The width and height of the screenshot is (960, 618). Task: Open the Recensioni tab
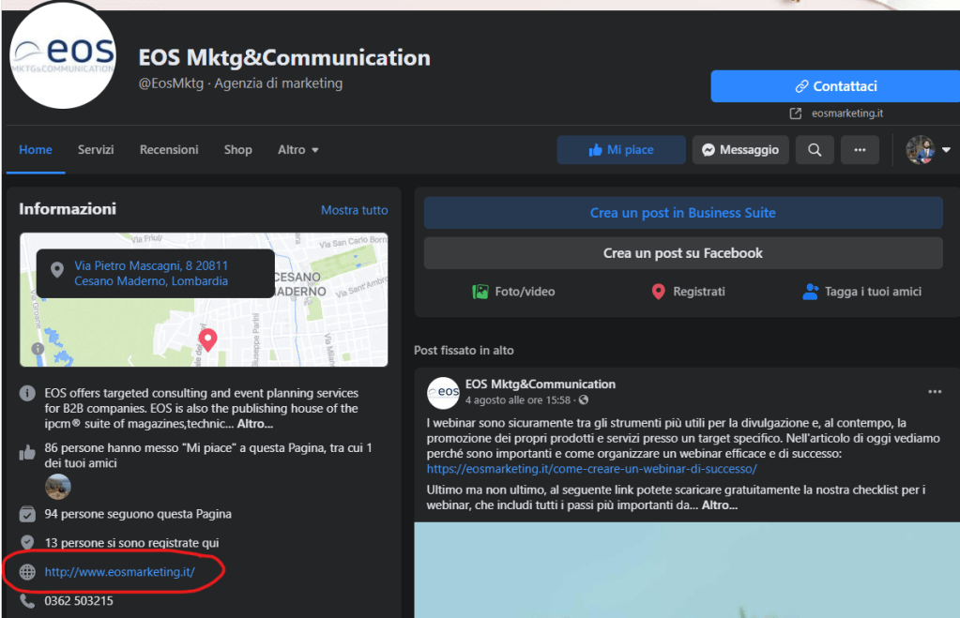(x=169, y=150)
